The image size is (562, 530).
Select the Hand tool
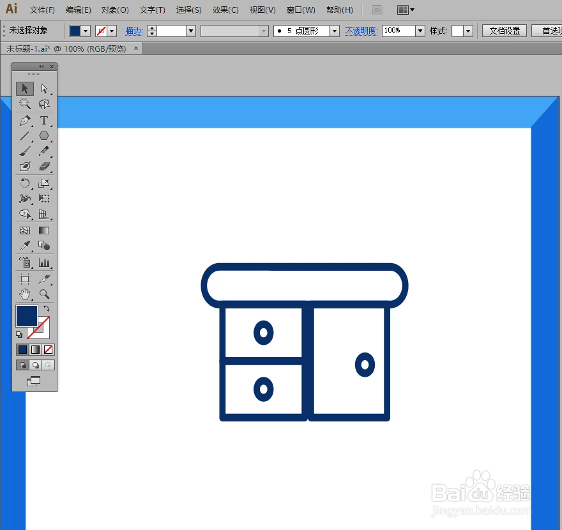point(25,294)
